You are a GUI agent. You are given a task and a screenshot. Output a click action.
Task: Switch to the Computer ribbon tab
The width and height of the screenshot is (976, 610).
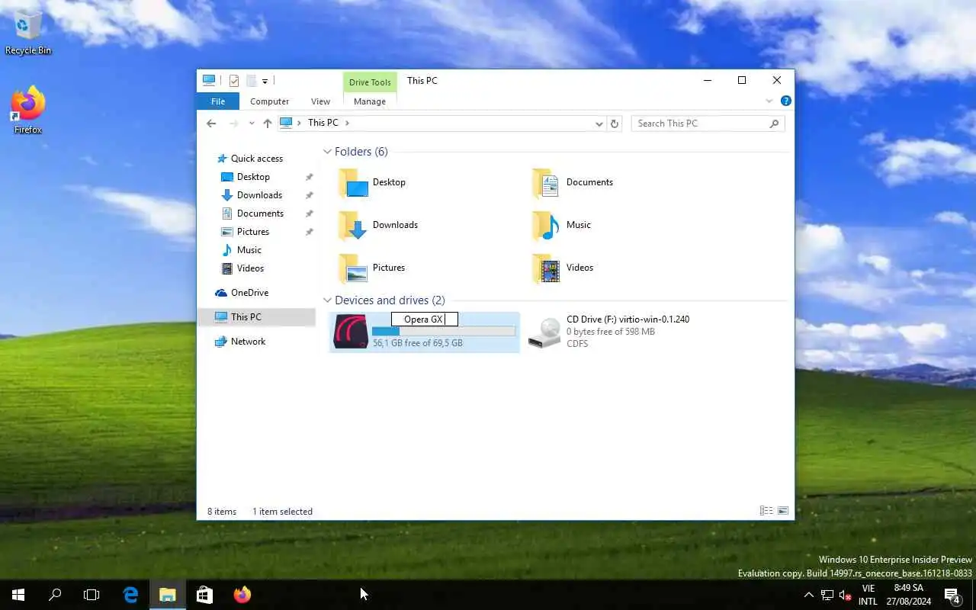[x=269, y=101]
